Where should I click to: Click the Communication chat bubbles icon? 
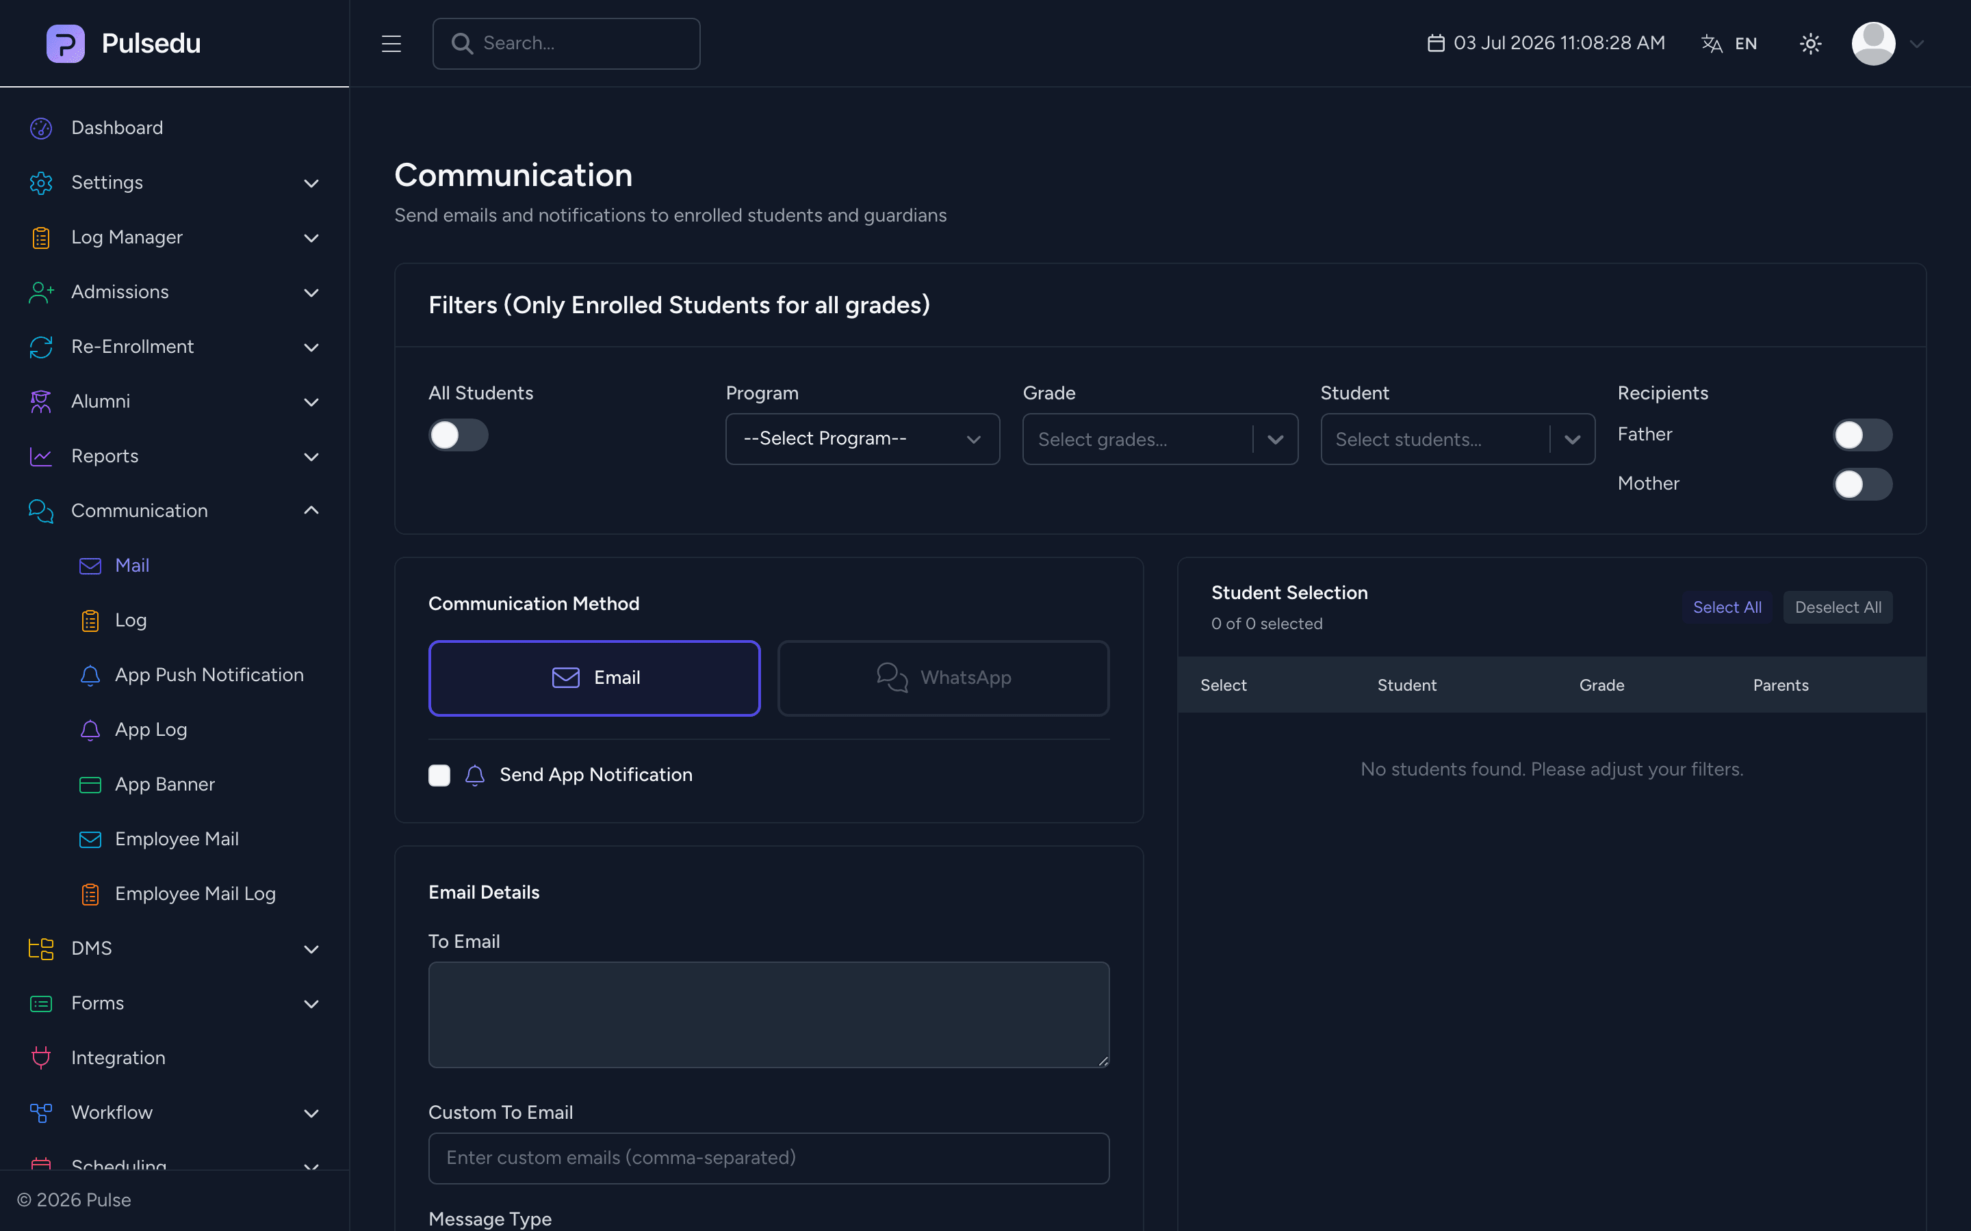click(41, 510)
